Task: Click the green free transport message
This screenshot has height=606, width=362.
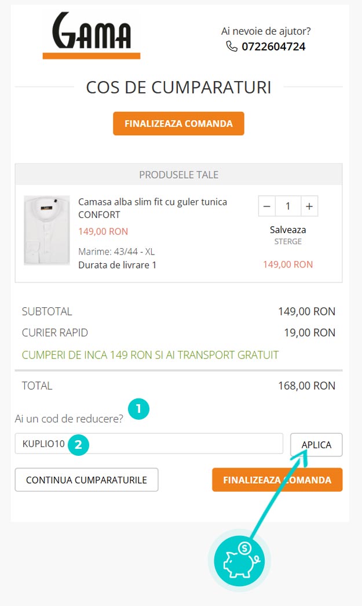Action: pyautogui.click(x=150, y=355)
